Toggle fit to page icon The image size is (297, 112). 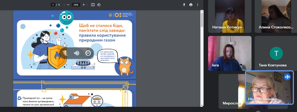[93, 5]
